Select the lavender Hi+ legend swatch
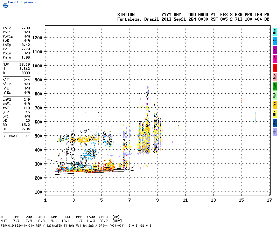Viewport: 280px width, 228px height. pos(275,132)
